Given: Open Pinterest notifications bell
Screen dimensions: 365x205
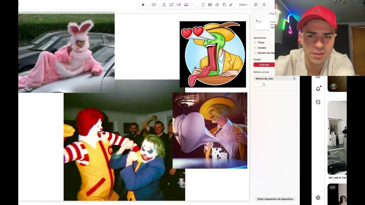Looking at the screenshot, I should pyautogui.click(x=318, y=89).
